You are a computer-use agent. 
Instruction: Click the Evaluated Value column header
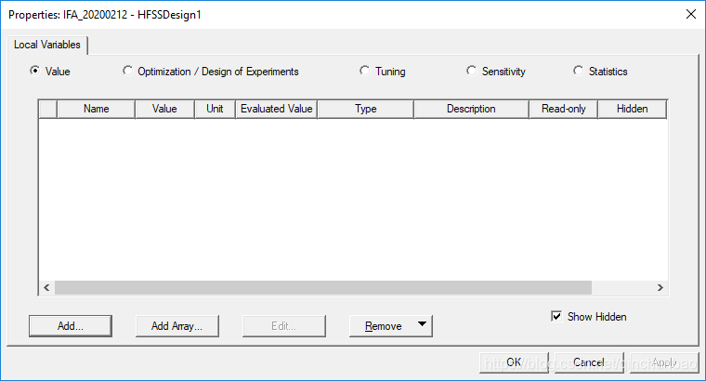coord(276,109)
